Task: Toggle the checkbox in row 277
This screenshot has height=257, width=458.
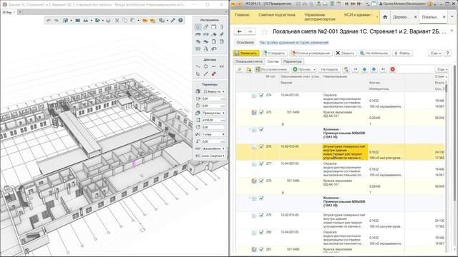Action: (x=261, y=163)
